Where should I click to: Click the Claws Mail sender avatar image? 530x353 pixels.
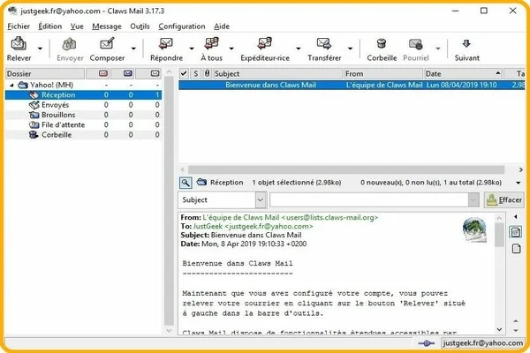point(474,229)
